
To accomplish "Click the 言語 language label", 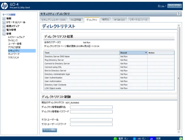I will tap(158, 139).
